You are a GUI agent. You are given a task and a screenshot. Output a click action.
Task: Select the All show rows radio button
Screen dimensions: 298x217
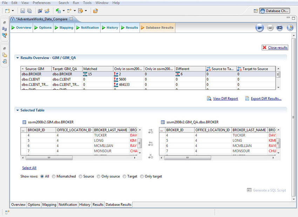tap(42, 177)
